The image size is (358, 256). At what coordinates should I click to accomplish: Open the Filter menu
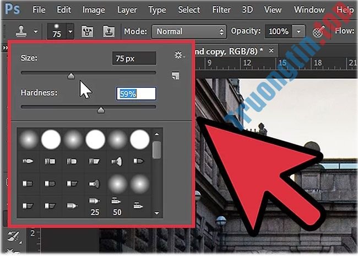221,10
